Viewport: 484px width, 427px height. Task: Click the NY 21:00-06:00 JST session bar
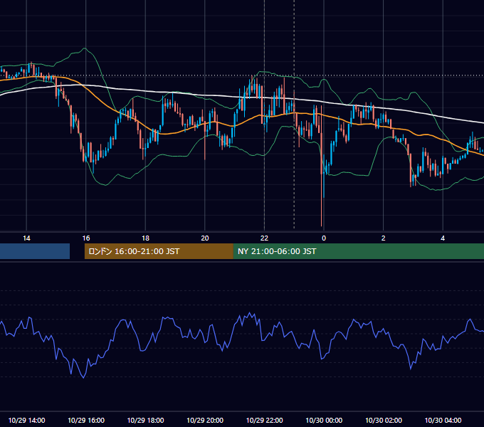click(x=358, y=251)
